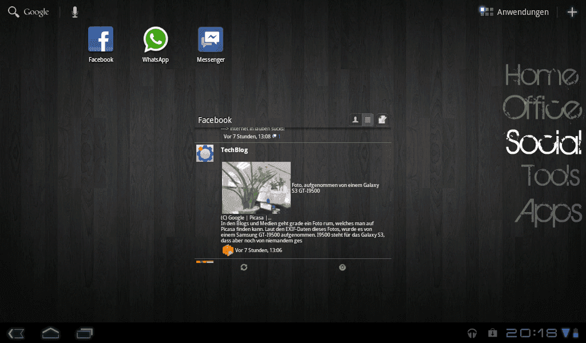
Task: Show the news feed list in Facebook widget
Action: pos(368,119)
